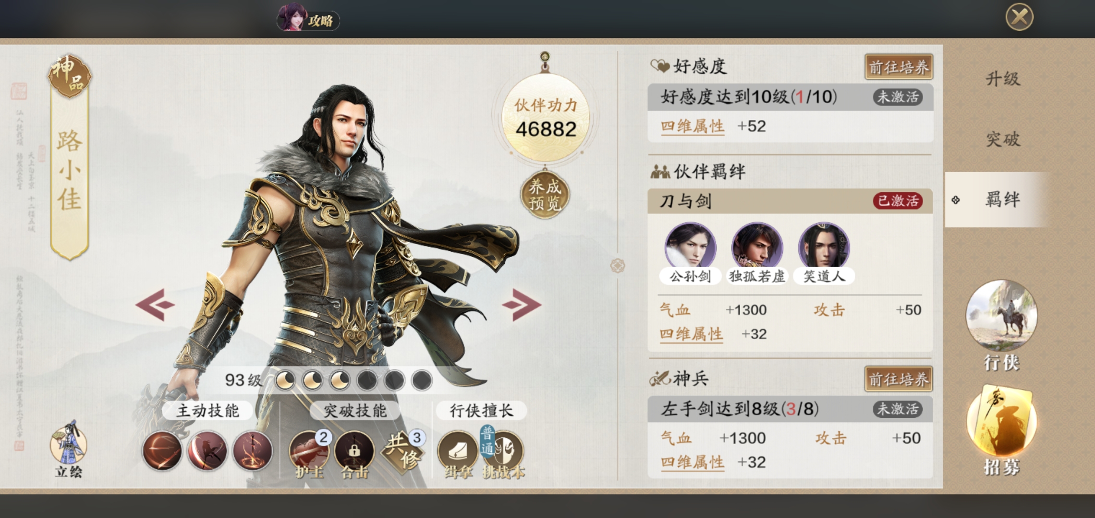The image size is (1095, 518).
Task: Click 前往培养 next to 神兵
Action: (x=899, y=379)
